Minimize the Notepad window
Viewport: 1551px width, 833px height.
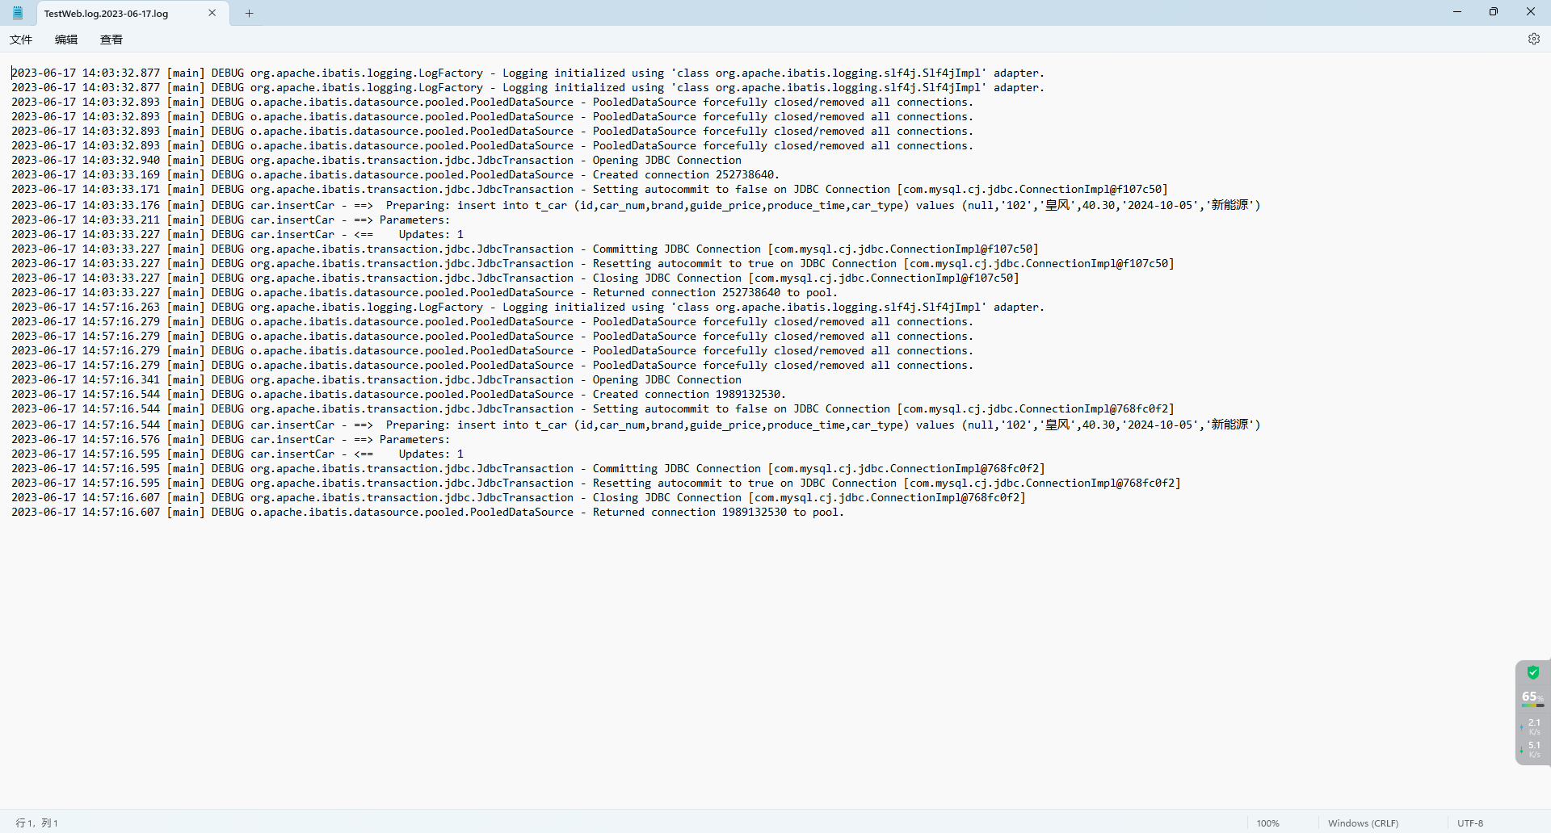(x=1457, y=12)
